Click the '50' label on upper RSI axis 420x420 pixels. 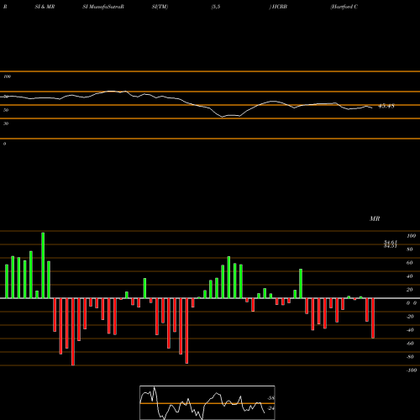(x=6, y=110)
